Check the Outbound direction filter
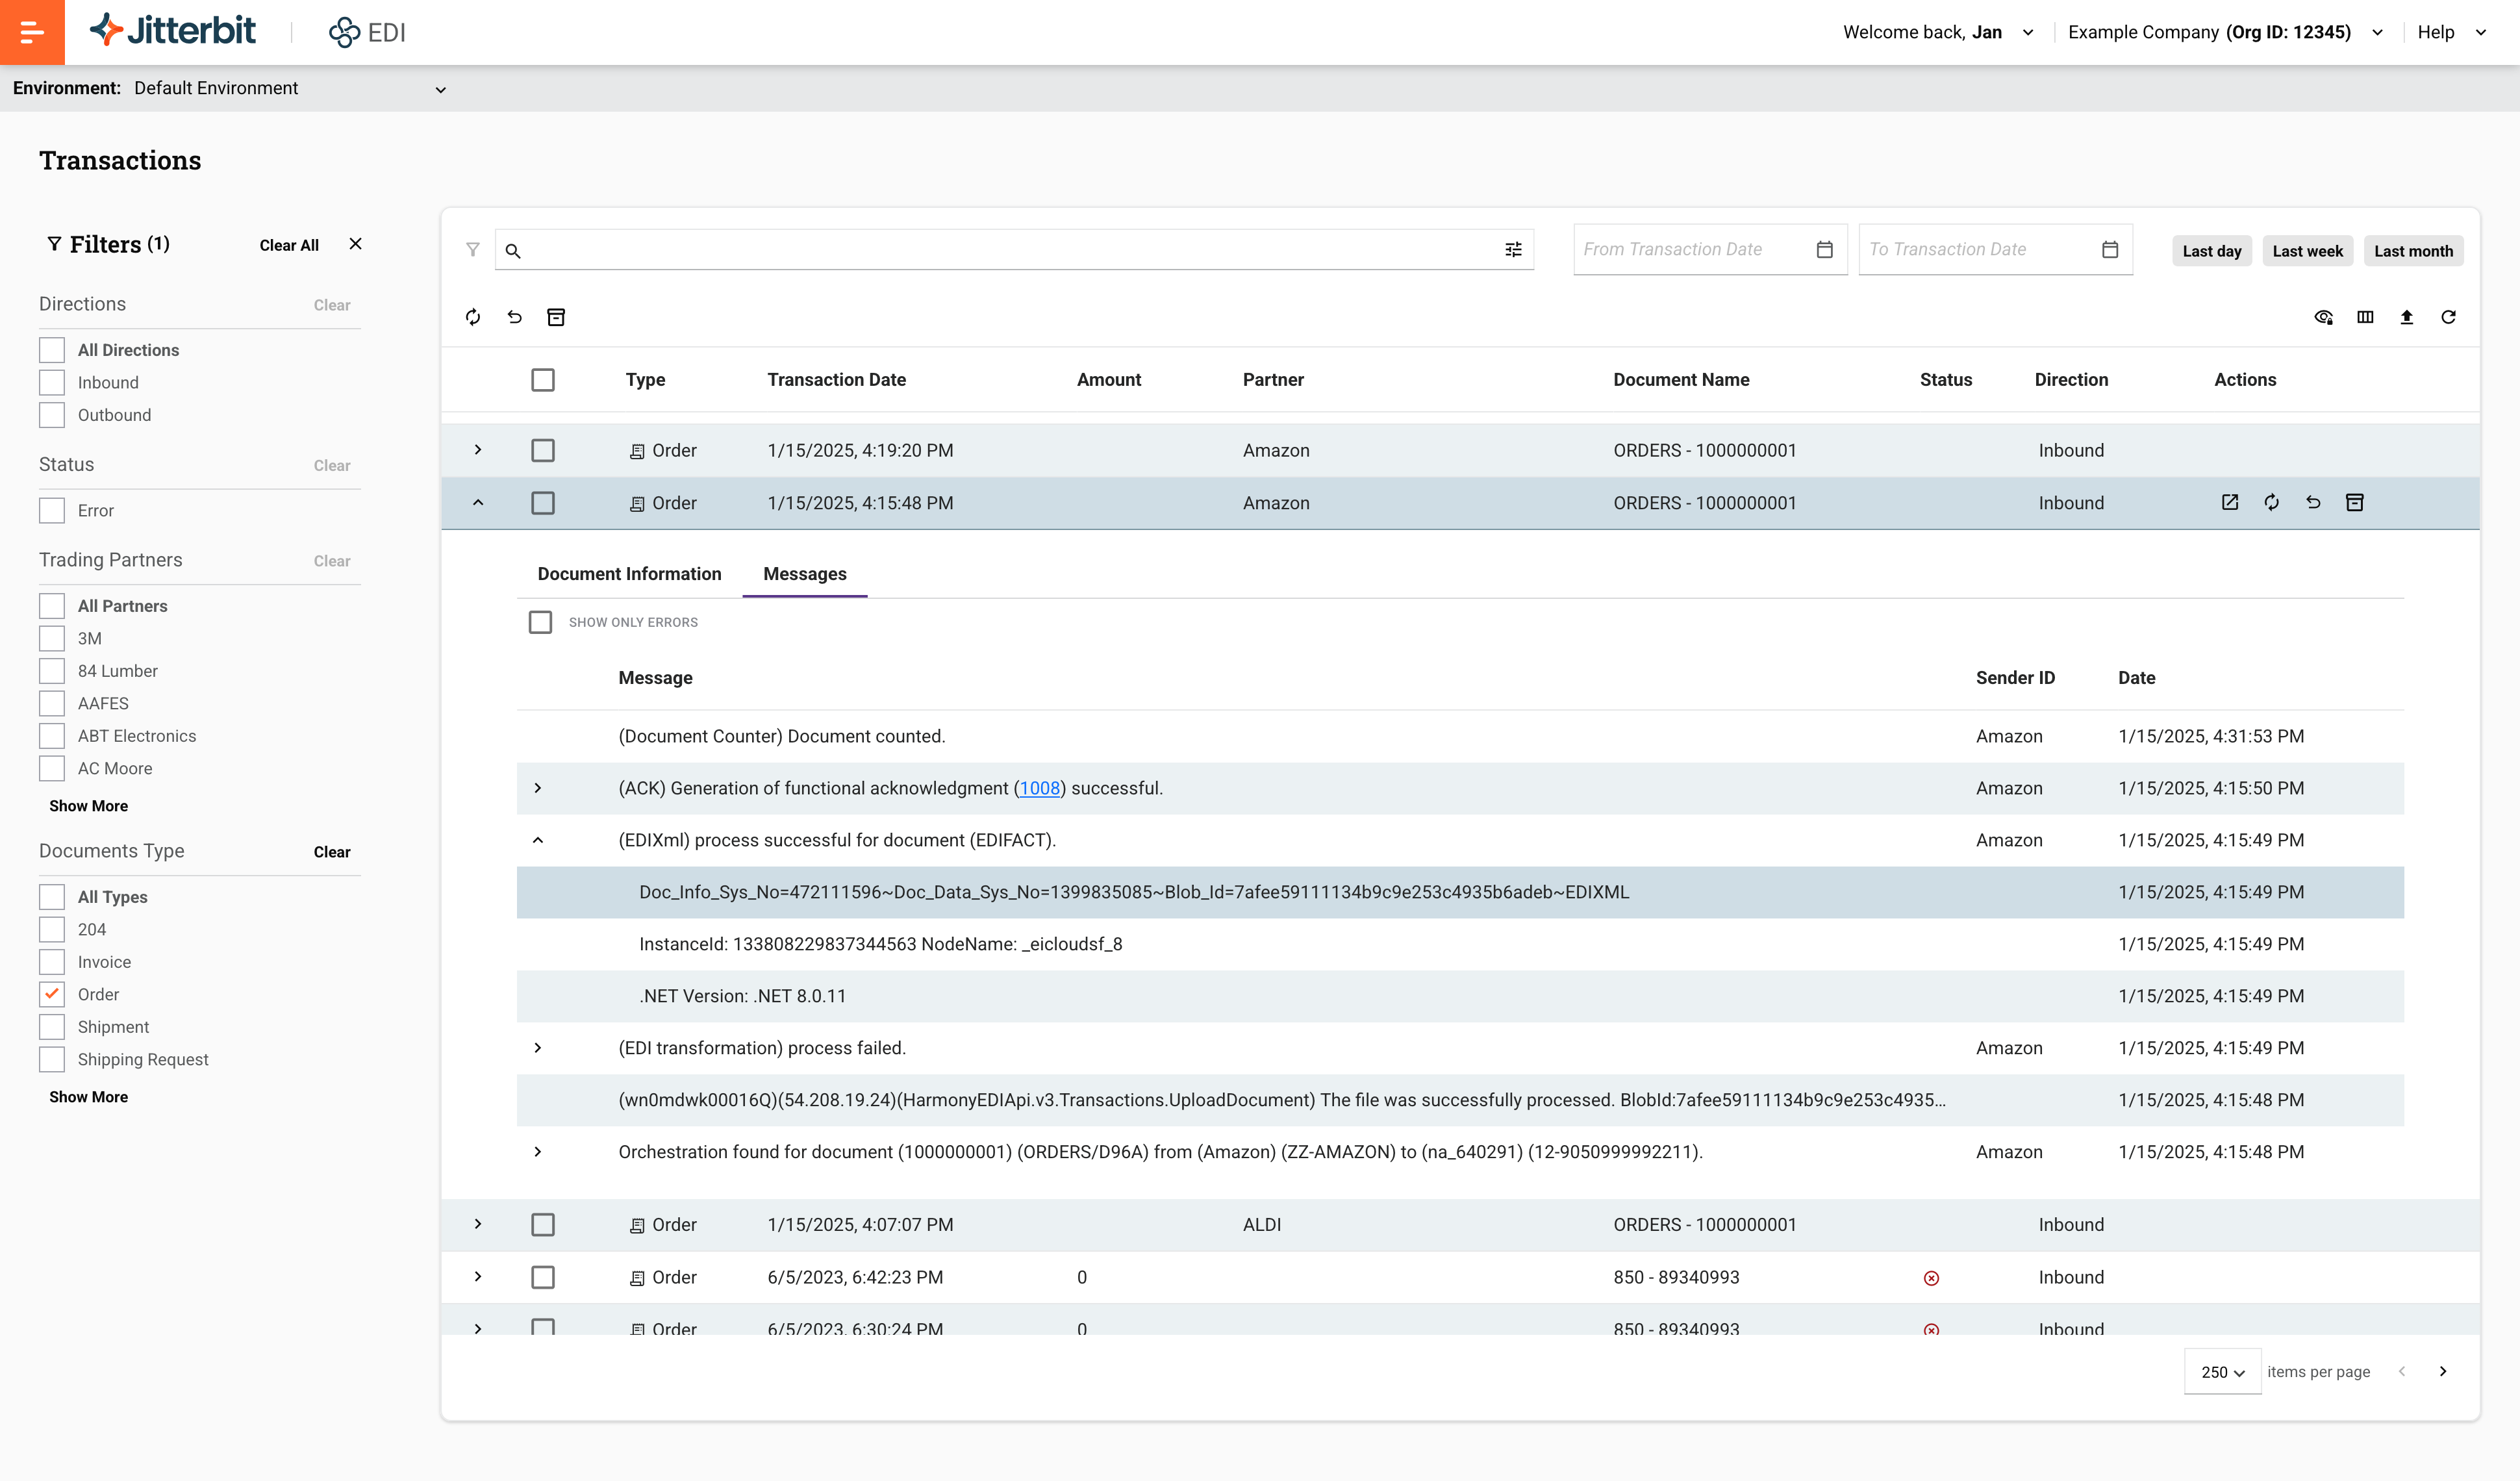Screen dimensions: 2520x1481 pyautogui.click(x=52, y=415)
